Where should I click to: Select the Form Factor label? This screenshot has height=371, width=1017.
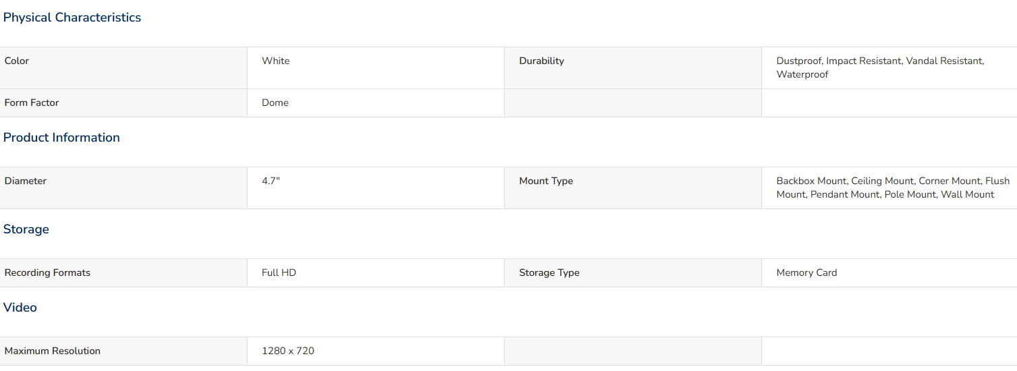32,103
